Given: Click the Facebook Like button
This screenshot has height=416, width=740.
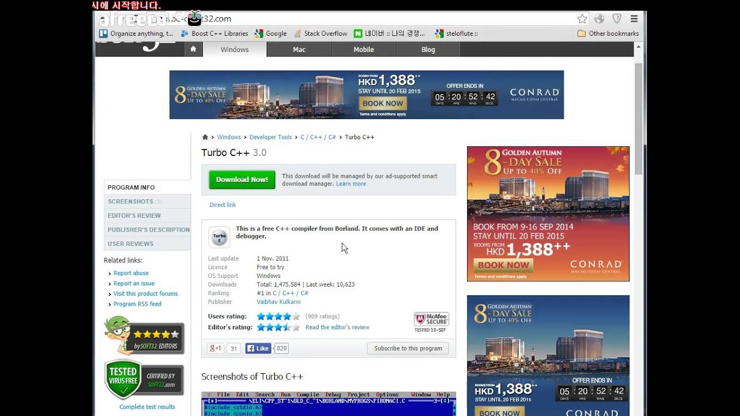Looking at the screenshot, I should 258,348.
